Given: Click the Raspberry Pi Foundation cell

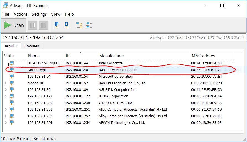Looking at the screenshot, I should pos(118,70).
